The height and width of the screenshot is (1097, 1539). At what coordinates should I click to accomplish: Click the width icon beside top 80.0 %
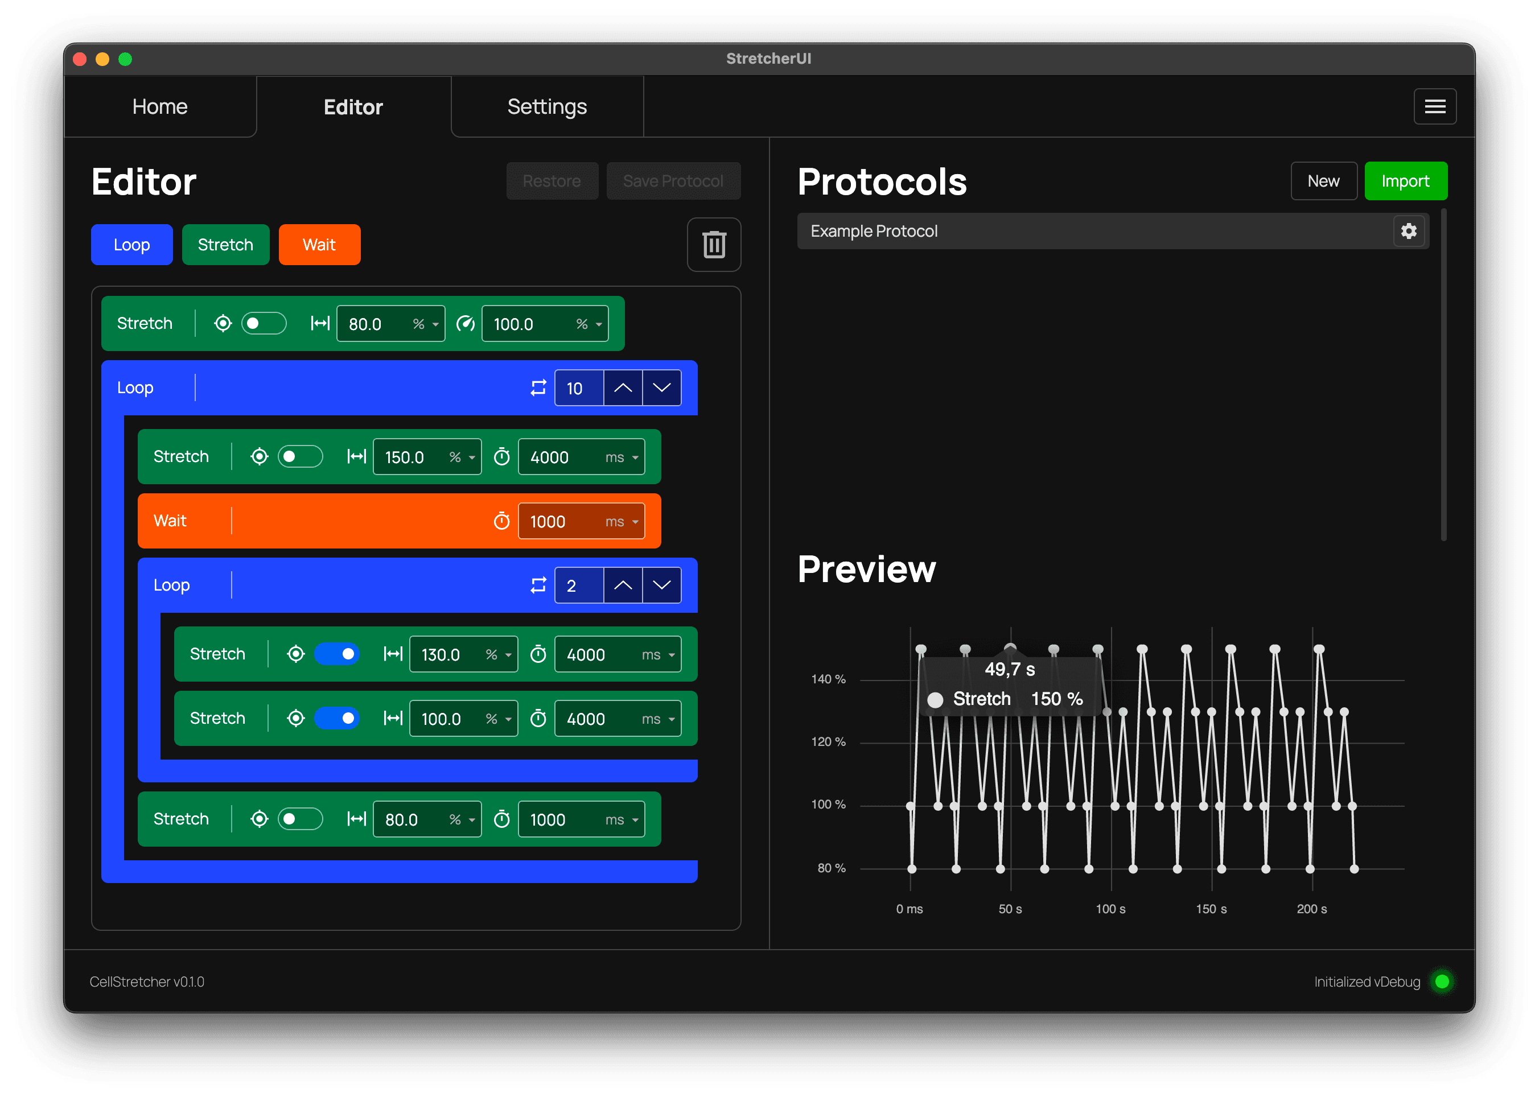click(320, 324)
